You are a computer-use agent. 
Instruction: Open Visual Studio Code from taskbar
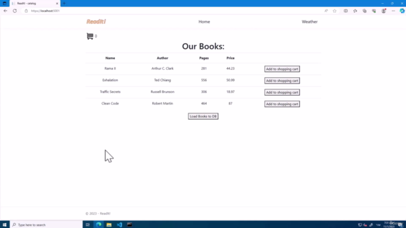(x=119, y=225)
